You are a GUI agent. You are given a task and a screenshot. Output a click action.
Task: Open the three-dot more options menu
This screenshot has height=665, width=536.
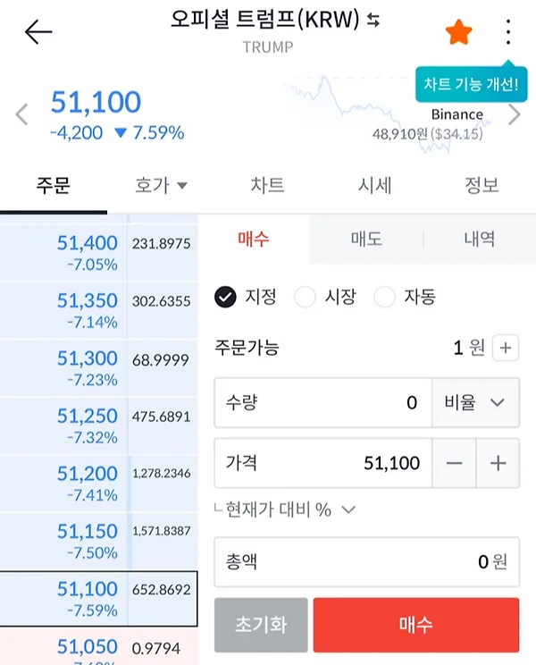tap(508, 32)
